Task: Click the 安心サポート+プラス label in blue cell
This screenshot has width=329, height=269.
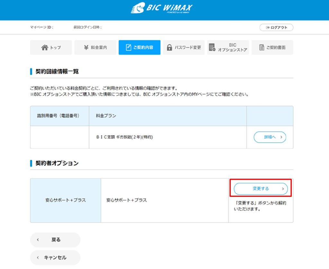Action: tap(66, 200)
